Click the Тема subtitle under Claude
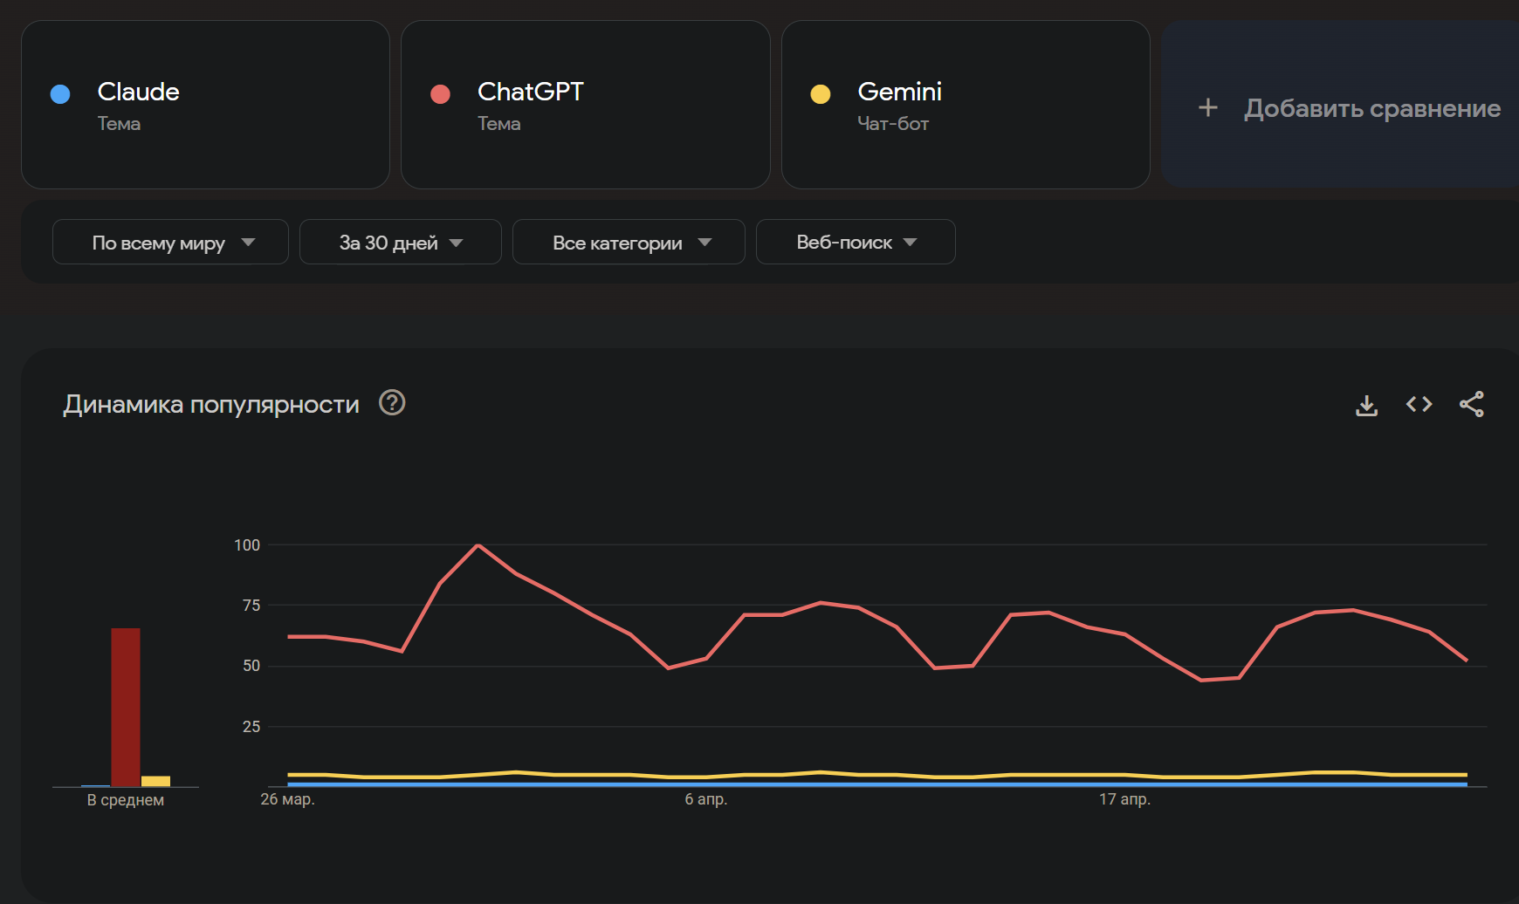The image size is (1519, 904). click(119, 124)
